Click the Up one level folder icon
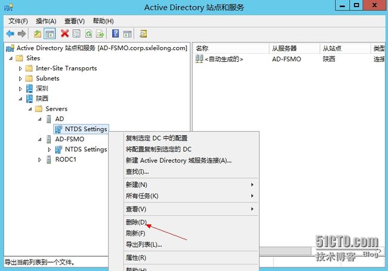 pos(38,33)
